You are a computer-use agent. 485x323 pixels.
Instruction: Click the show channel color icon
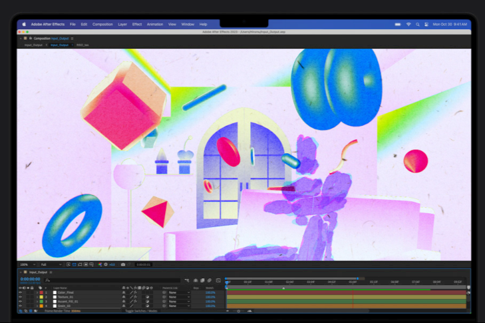tap(100, 264)
